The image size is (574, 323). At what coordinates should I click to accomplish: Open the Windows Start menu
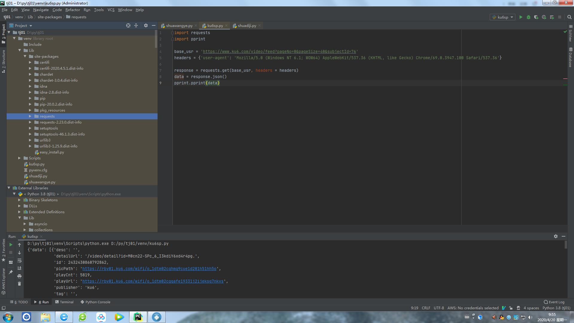coord(8,317)
